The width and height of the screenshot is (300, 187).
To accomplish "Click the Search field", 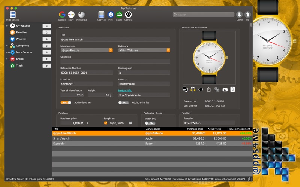I will click(203, 15).
